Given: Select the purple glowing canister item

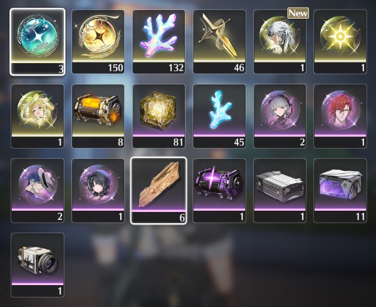Looking at the screenshot, I should tap(219, 191).
